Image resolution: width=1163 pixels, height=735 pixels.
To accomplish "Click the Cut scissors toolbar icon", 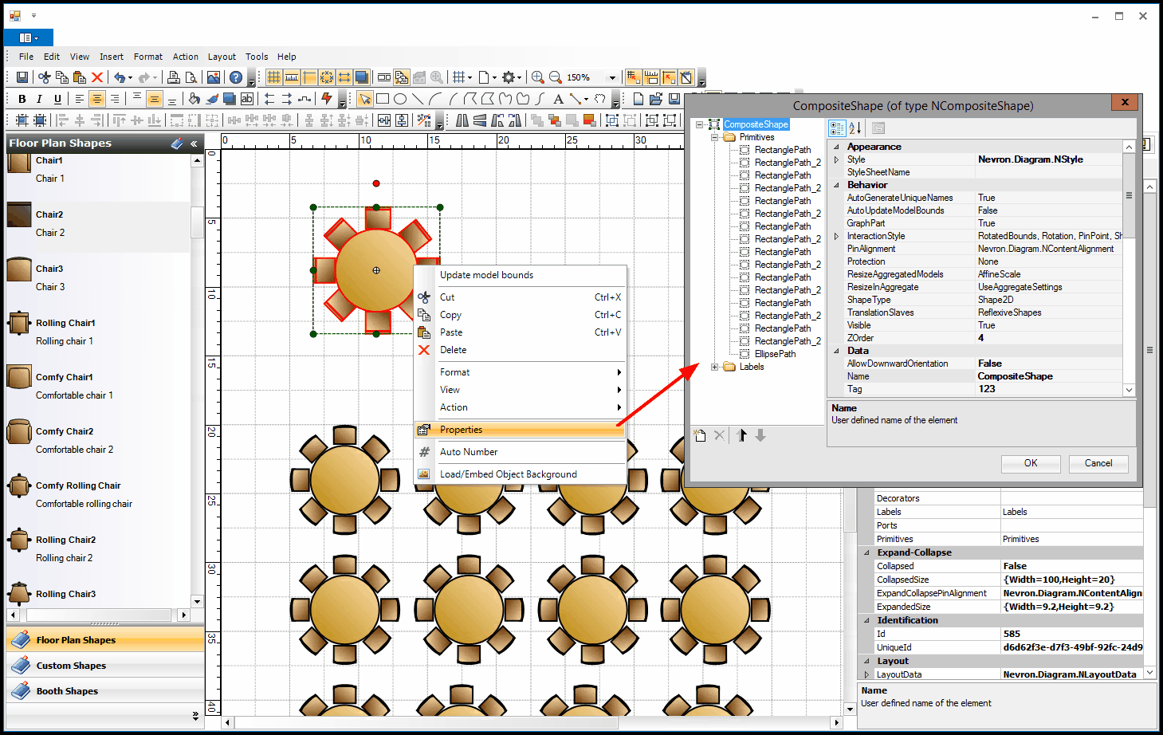I will pyautogui.click(x=45, y=77).
